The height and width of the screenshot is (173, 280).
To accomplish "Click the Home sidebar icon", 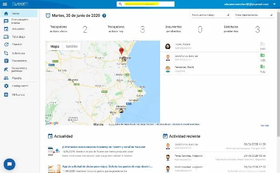I will tap(6, 14).
